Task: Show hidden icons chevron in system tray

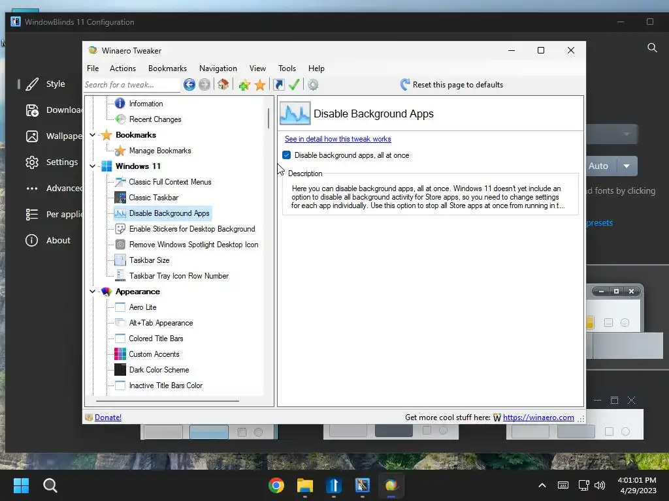Action: pyautogui.click(x=542, y=485)
